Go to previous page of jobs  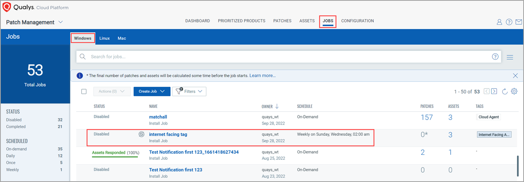487,91
